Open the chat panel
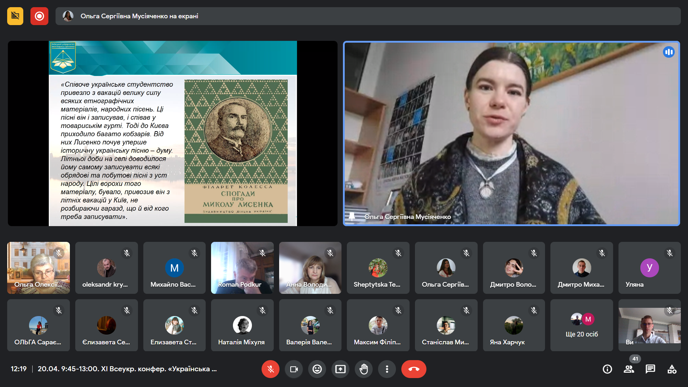 (x=650, y=369)
